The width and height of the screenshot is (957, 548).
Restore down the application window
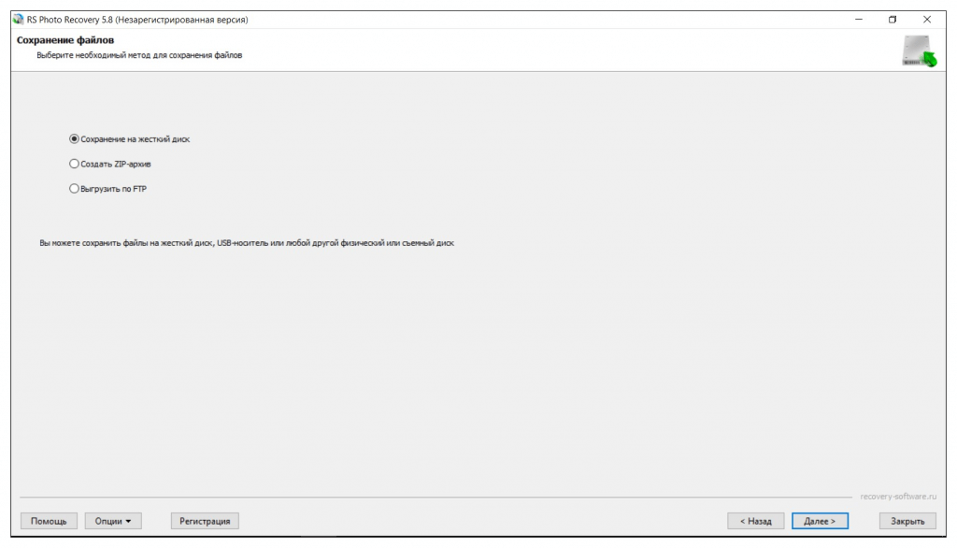[x=893, y=20]
